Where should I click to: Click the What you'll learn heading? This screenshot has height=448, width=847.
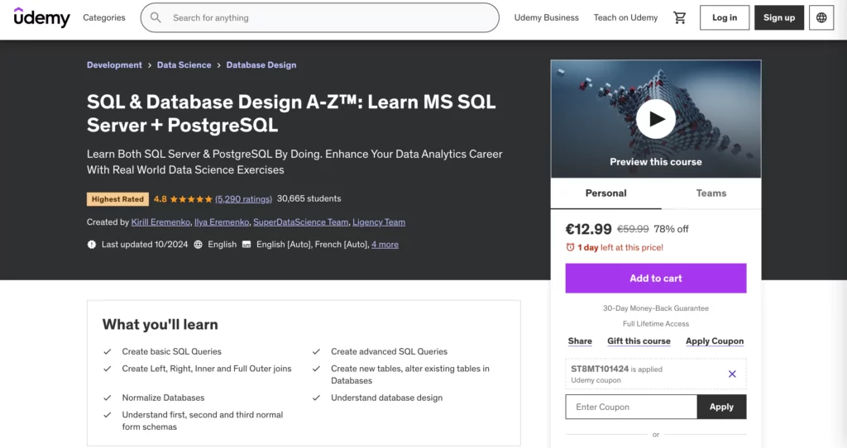click(160, 324)
